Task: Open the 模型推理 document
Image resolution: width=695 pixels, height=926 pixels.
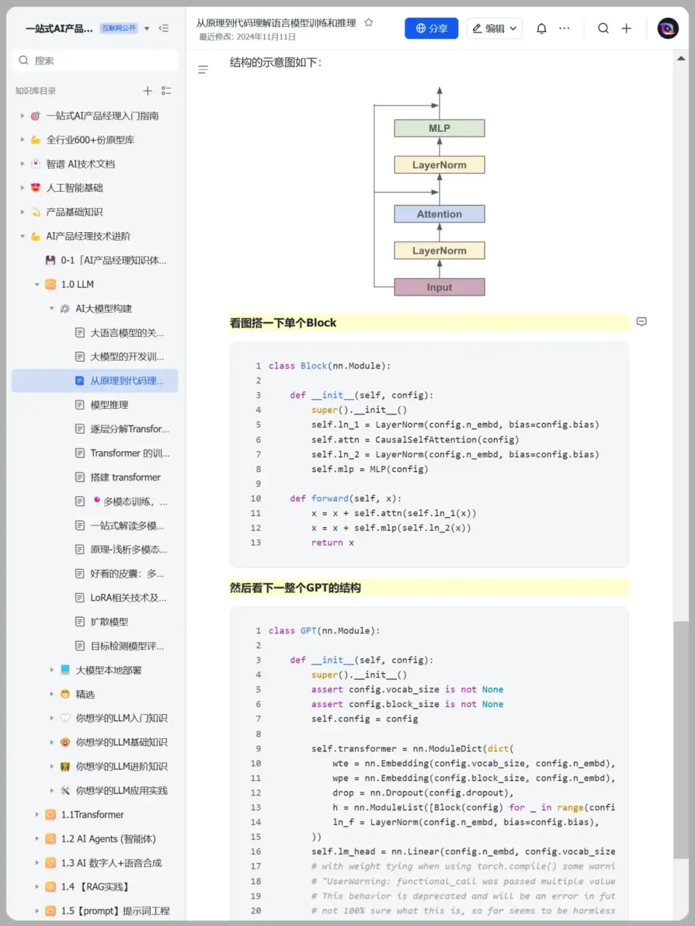Action: 109,405
